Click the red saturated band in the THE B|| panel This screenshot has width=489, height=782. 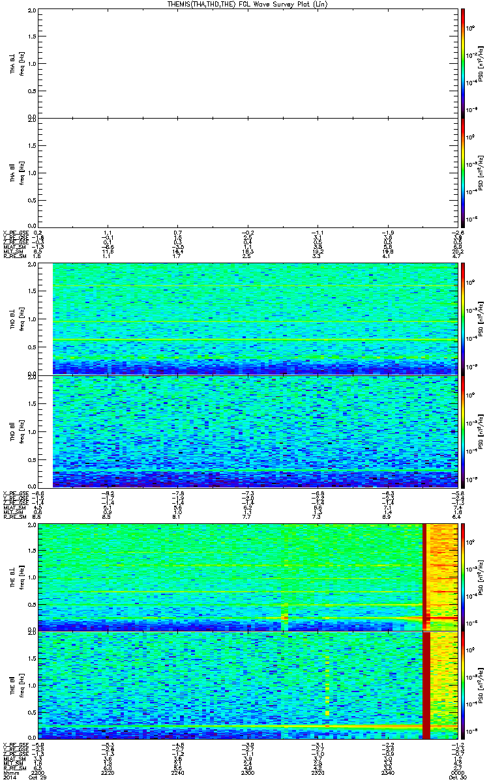(x=426, y=685)
